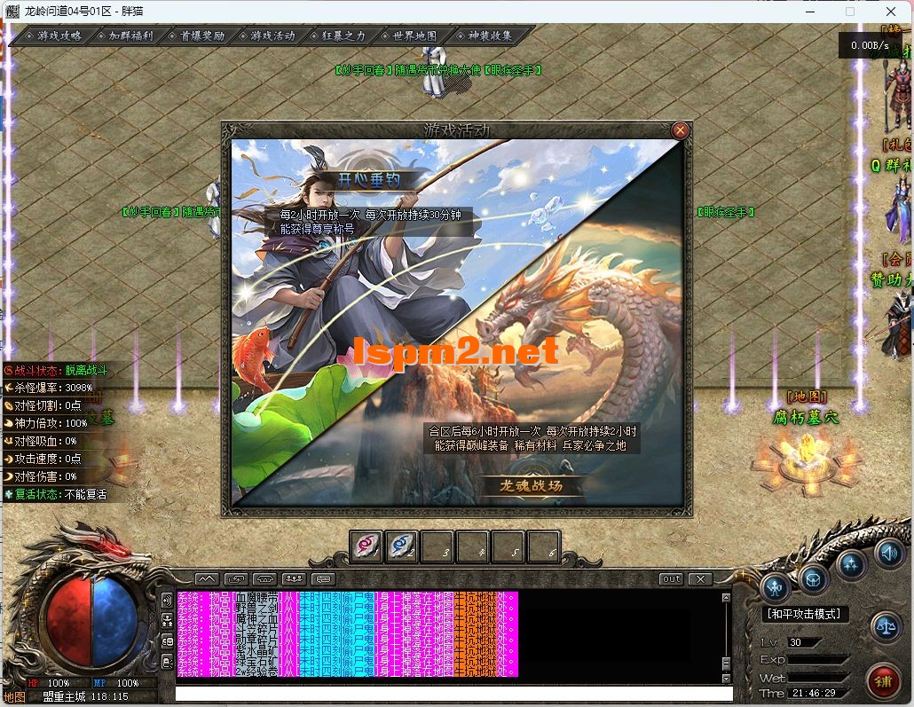
Task: Click the refresh-arrows chat toolbar button
Action: tap(236, 578)
